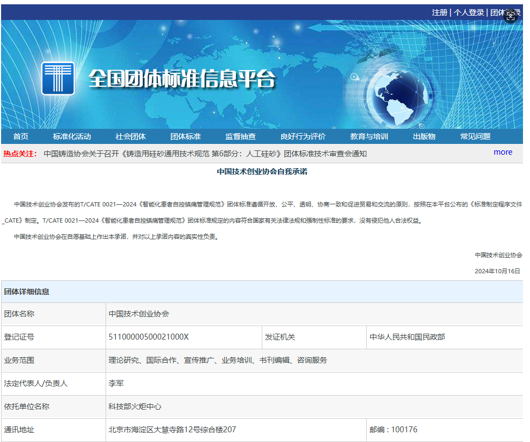Viewport: 530px width, 442px height.
Task: Select the 李军 cell
Action: point(315,383)
